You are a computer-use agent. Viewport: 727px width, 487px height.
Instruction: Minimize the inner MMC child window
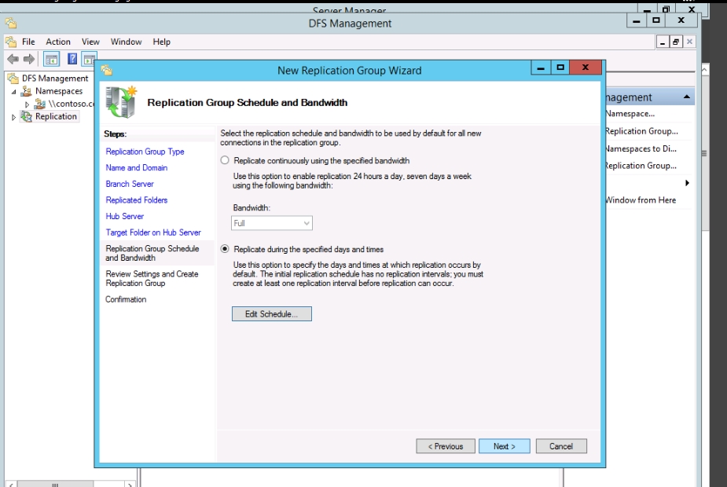[663, 42]
